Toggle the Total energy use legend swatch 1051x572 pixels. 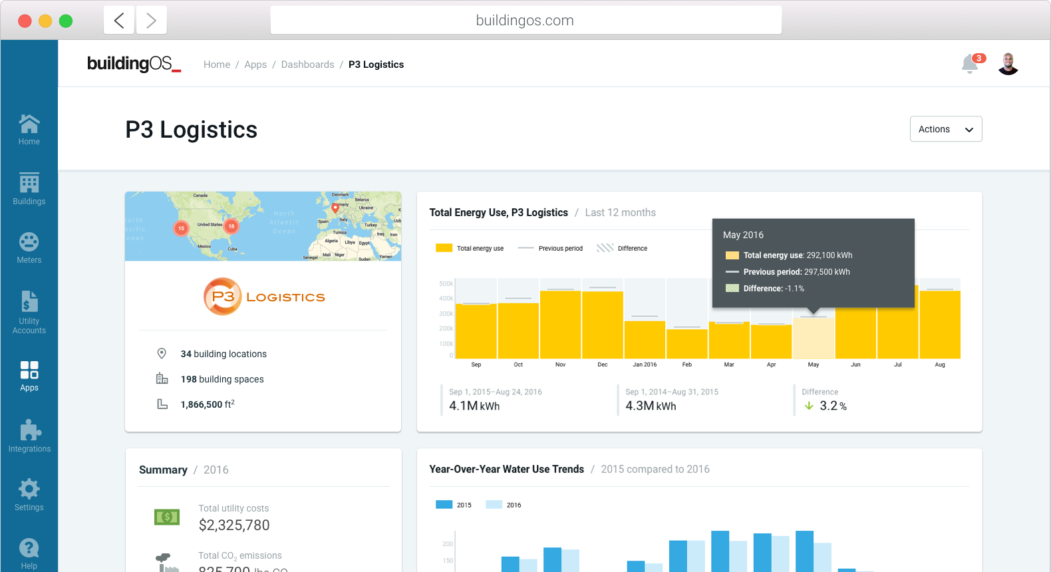click(444, 248)
